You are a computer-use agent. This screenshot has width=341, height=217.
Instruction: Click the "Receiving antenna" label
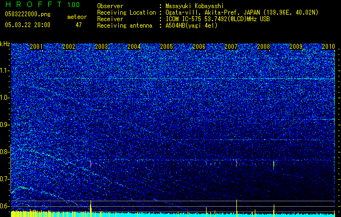(125, 25)
